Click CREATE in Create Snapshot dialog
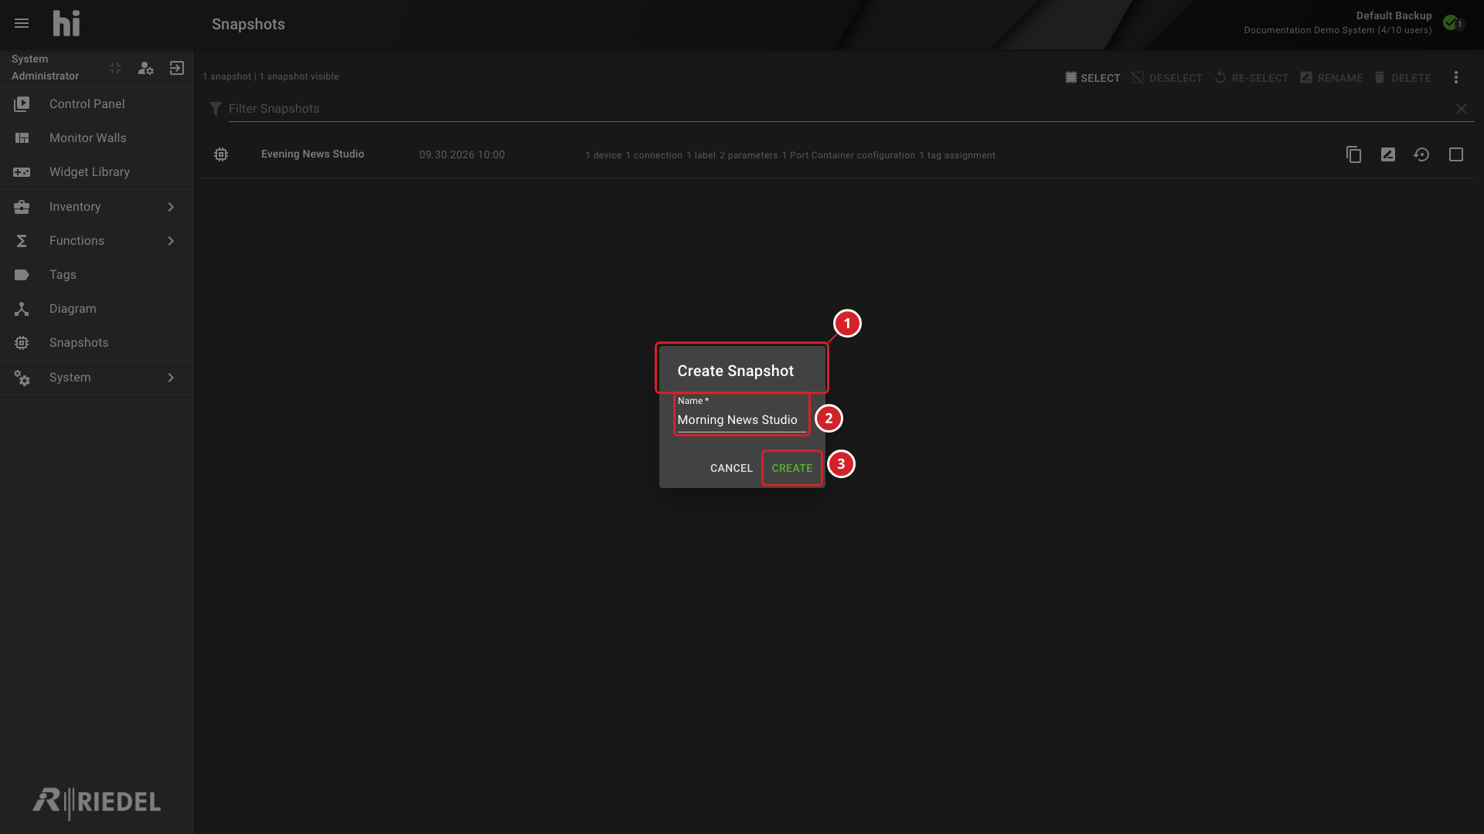This screenshot has height=834, width=1484. [x=792, y=468]
